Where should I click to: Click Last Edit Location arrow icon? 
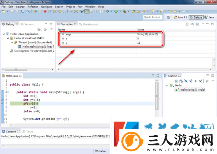[x=170, y=11]
